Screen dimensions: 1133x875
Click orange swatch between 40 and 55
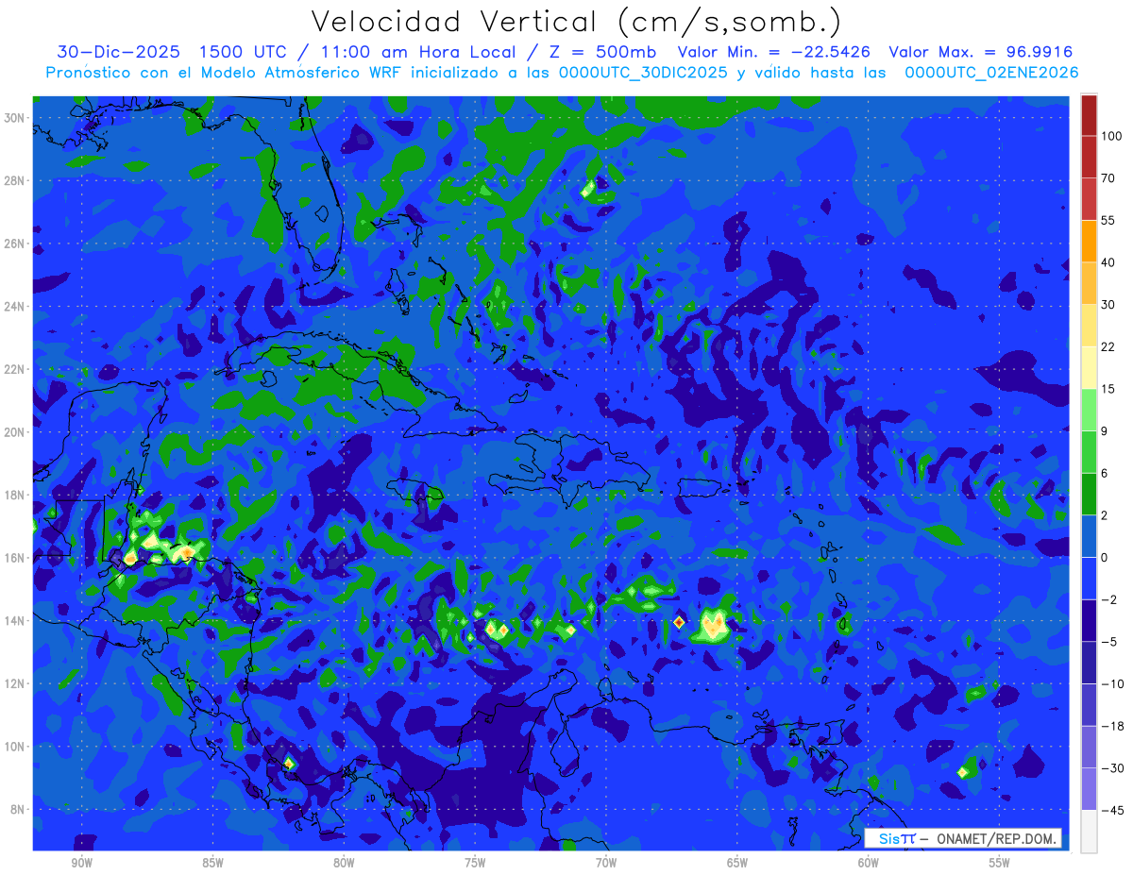[1089, 241]
